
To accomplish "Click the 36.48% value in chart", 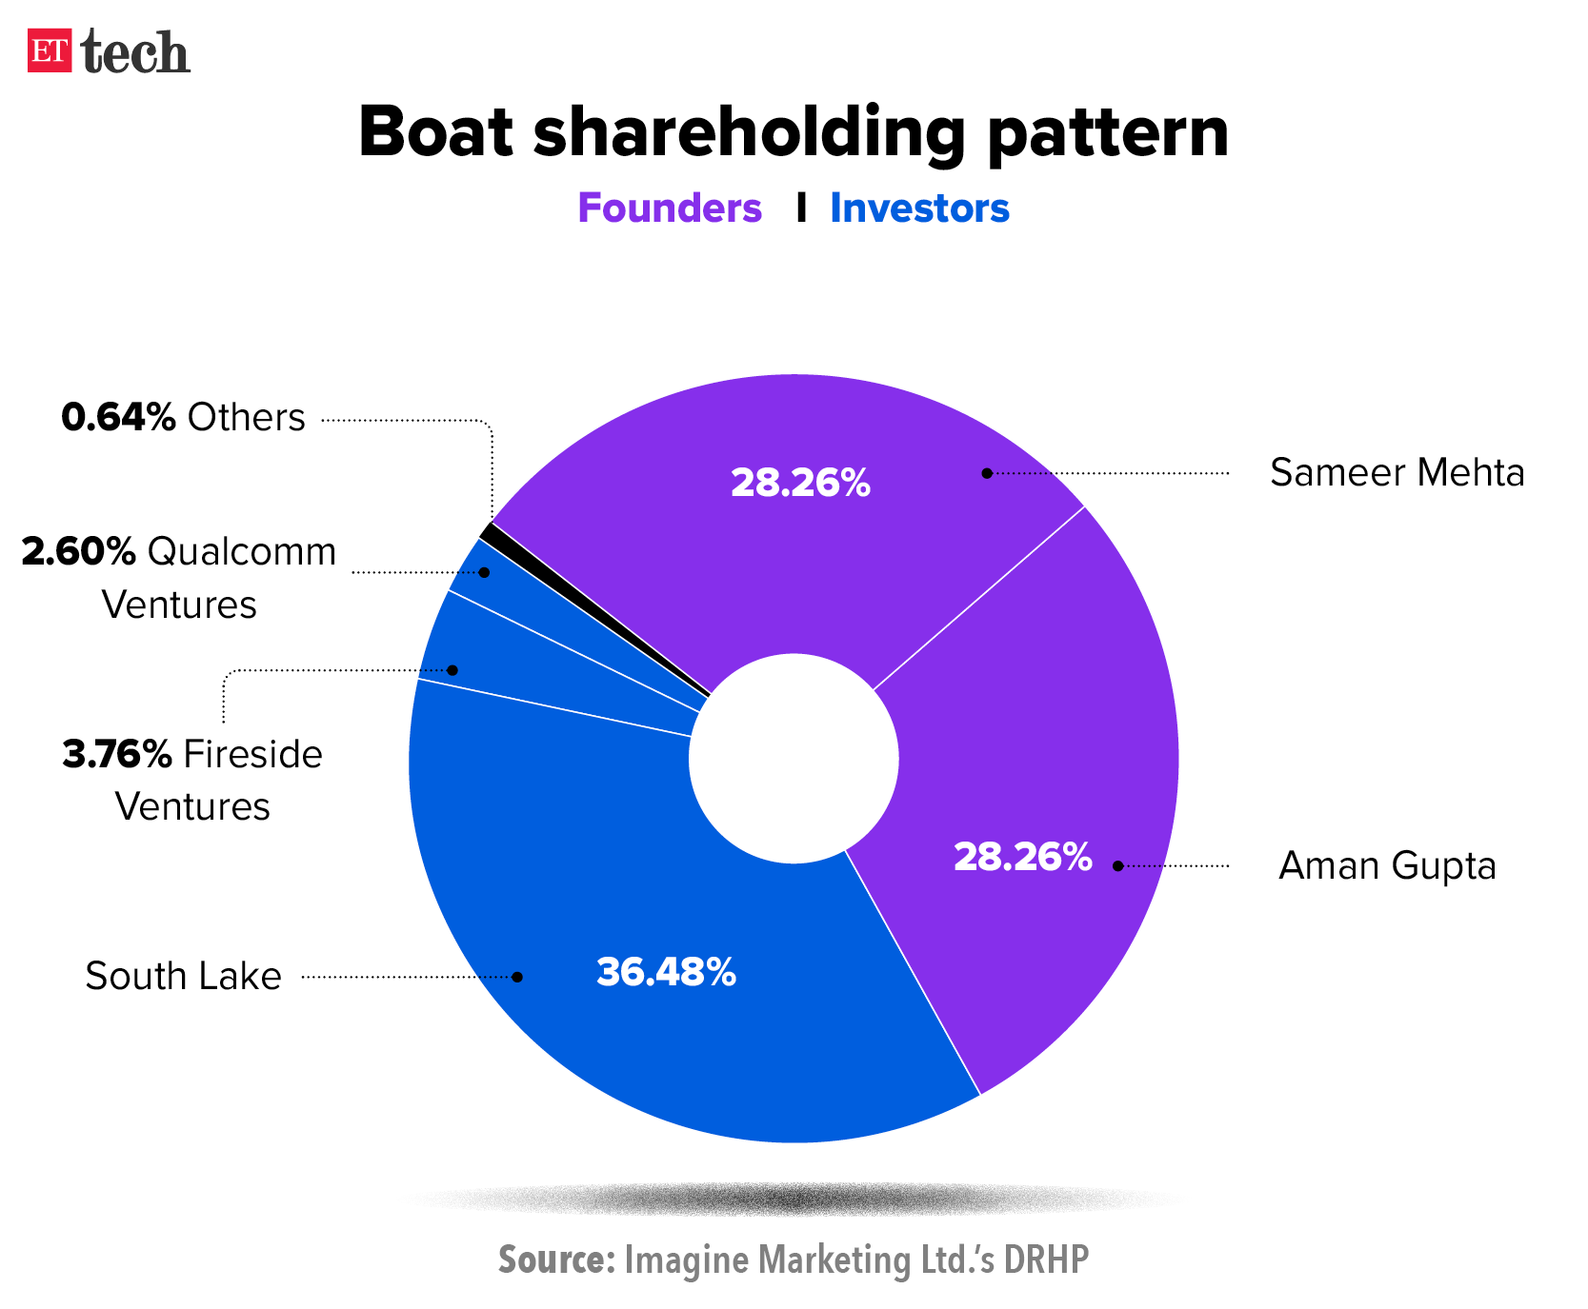I will point(666,972).
